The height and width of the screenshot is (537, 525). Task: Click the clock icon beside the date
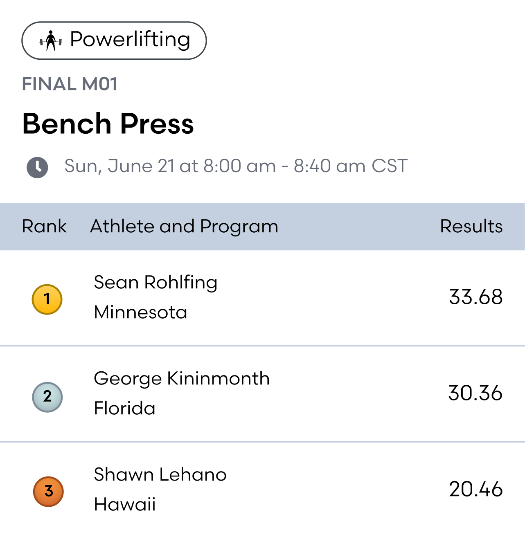point(37,167)
